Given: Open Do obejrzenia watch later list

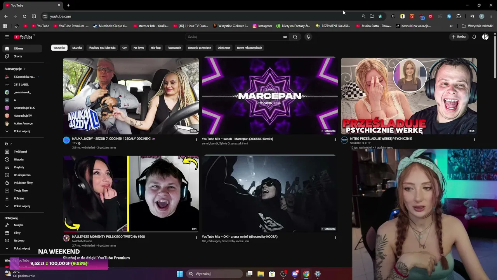Looking at the screenshot, I should tap(21, 175).
